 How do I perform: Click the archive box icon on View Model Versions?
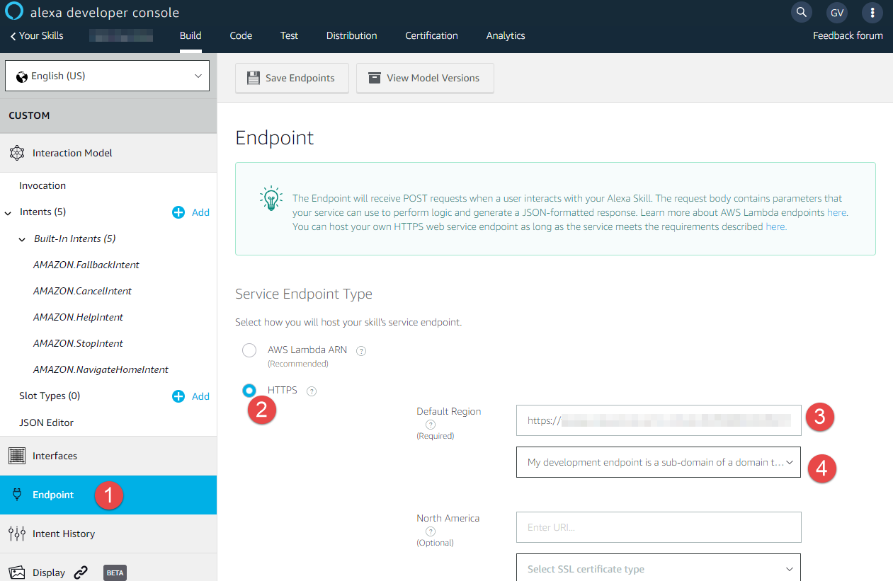pos(374,78)
